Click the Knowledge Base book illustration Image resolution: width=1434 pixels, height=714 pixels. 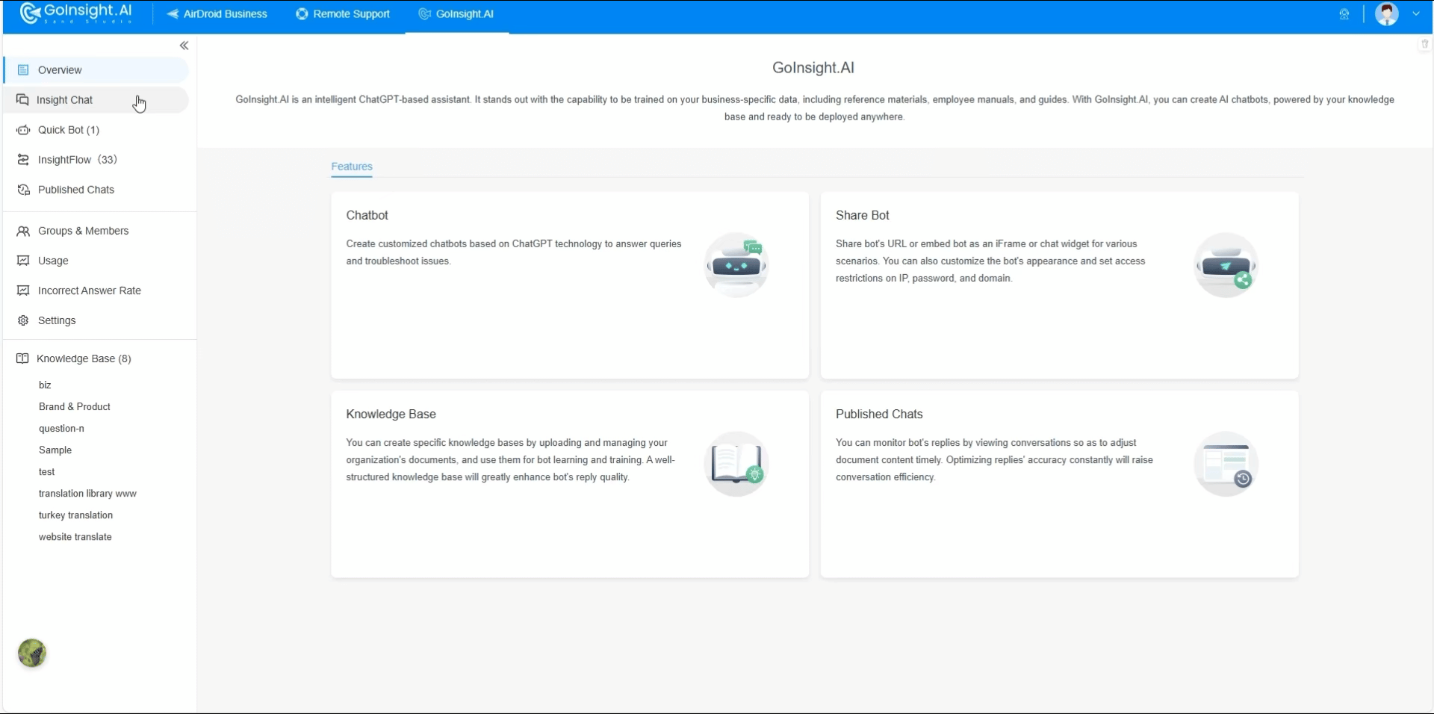(736, 464)
